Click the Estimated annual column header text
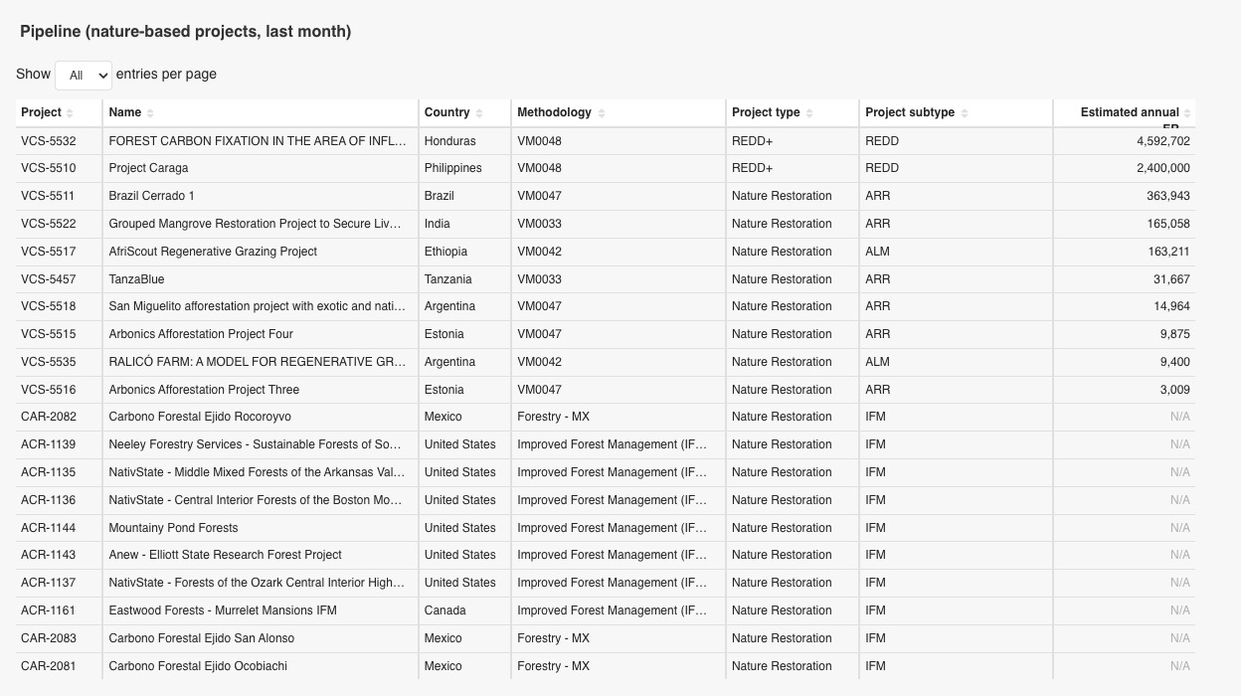 pyautogui.click(x=1129, y=112)
